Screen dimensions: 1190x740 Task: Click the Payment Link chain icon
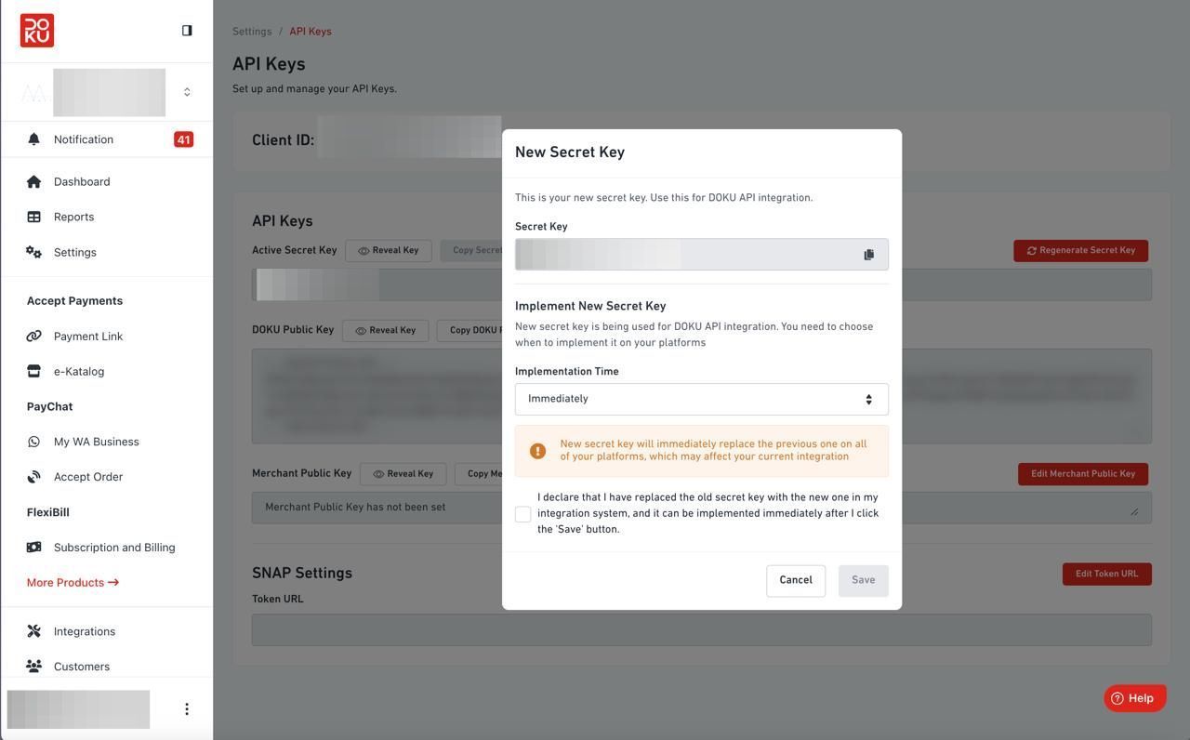pyautogui.click(x=33, y=336)
